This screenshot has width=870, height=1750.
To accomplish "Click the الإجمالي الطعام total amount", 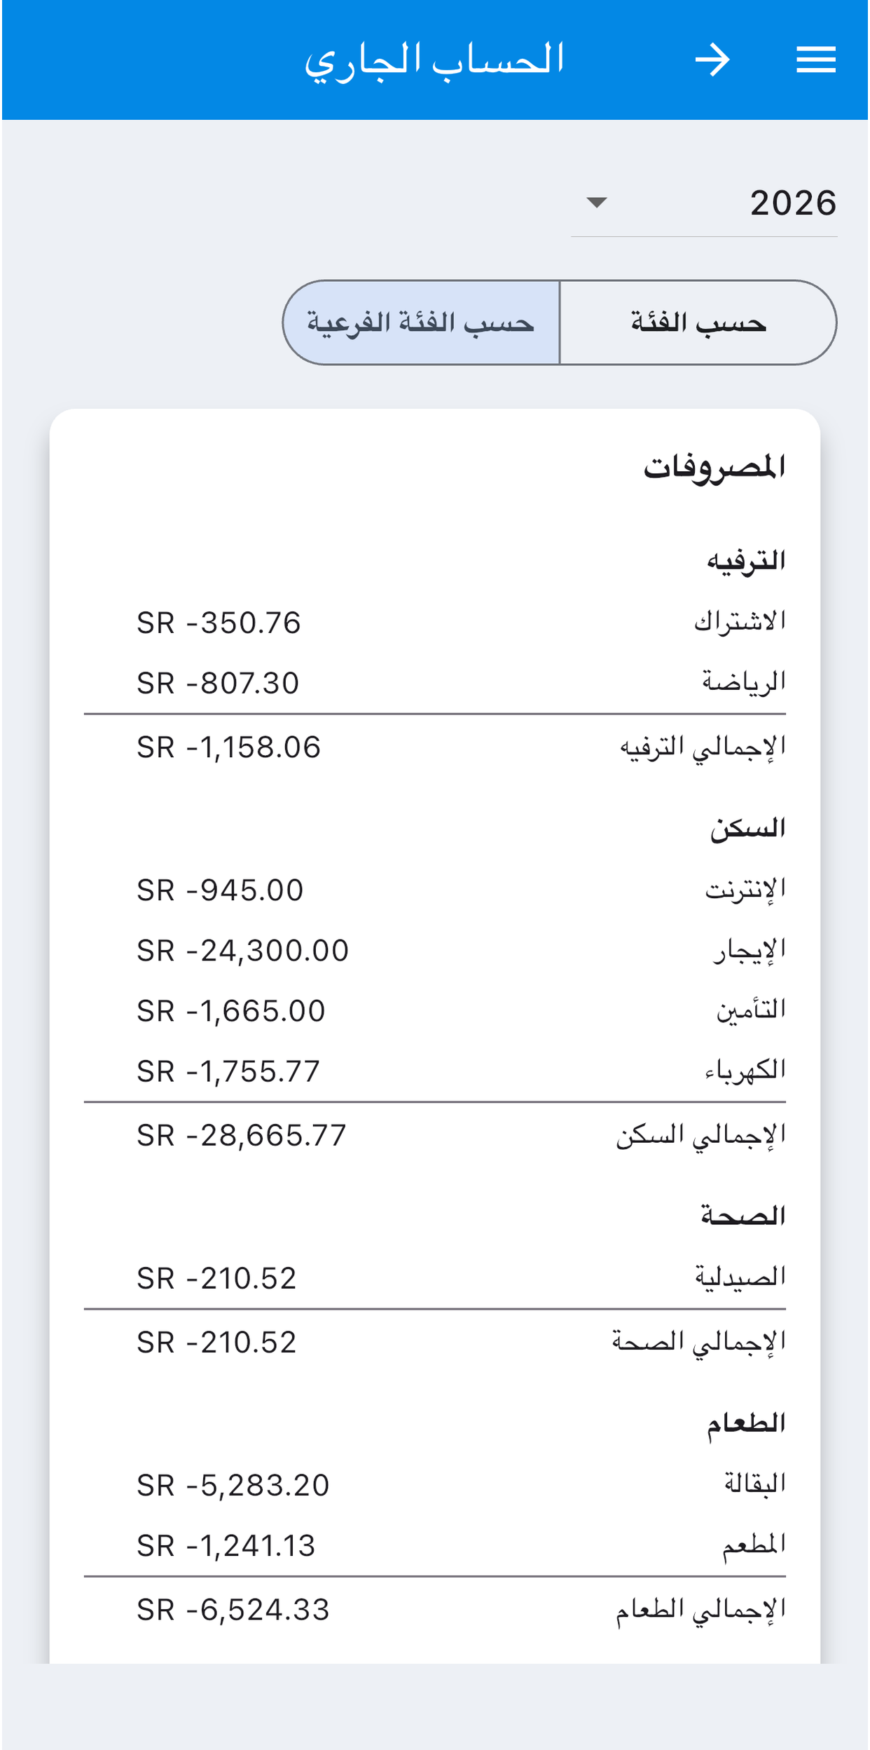I will coord(233,1610).
